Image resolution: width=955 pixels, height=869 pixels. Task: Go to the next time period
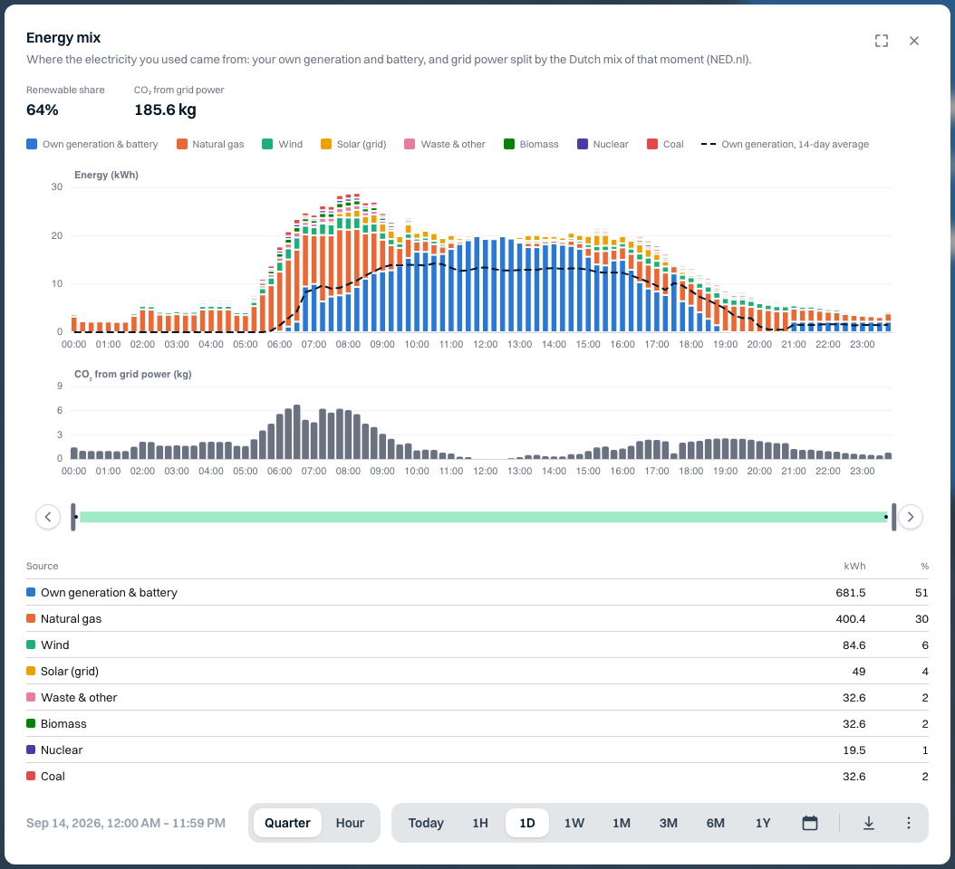(911, 517)
